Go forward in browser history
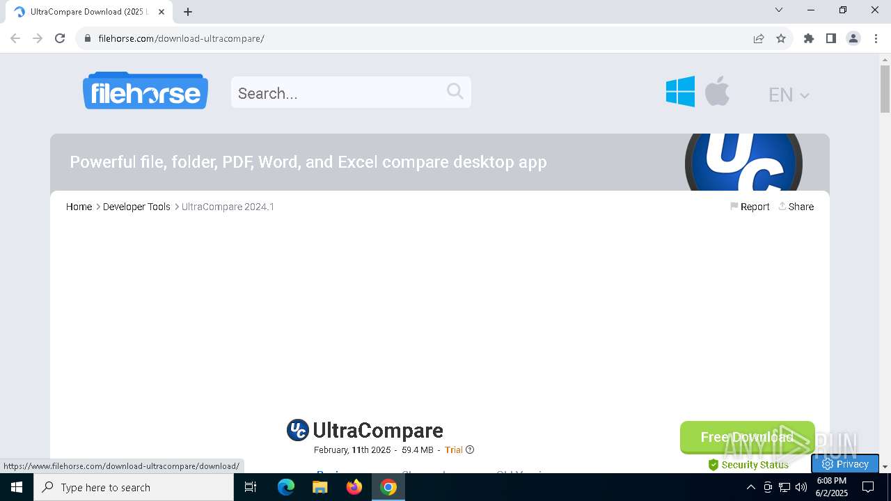891x501 pixels. coord(38,38)
